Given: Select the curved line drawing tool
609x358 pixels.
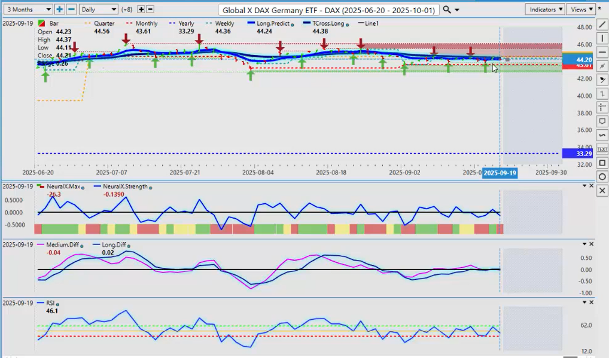Looking at the screenshot, I should [x=602, y=135].
